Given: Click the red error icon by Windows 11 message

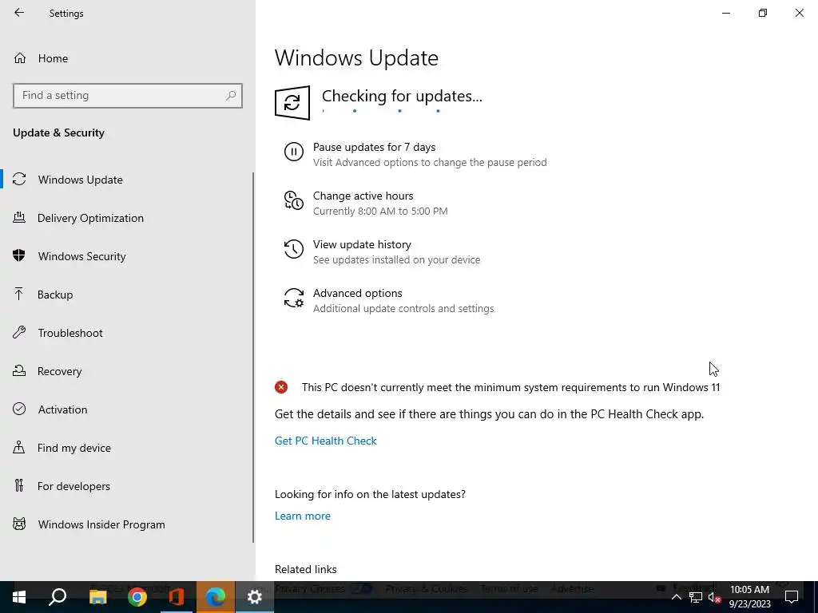Looking at the screenshot, I should coord(281,387).
